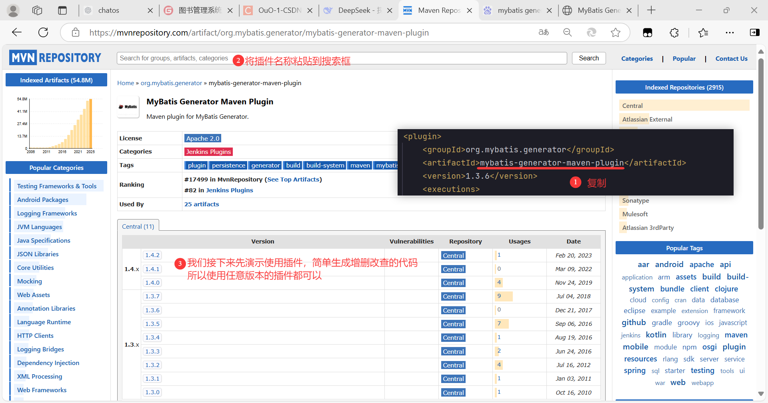Click the Apache 2.0 license badge
768x403 pixels.
pyautogui.click(x=203, y=138)
